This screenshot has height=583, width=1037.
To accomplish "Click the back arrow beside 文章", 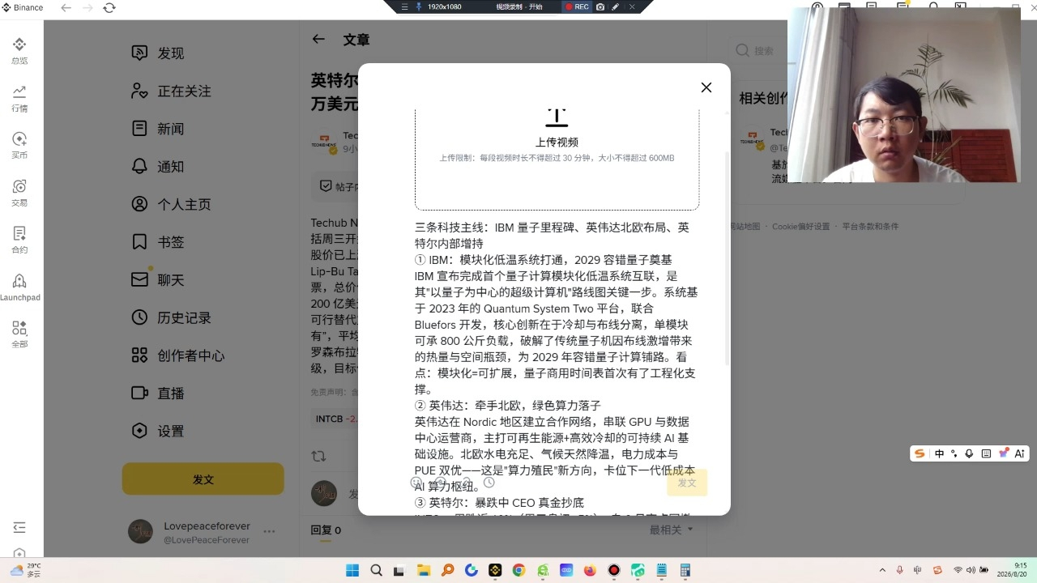I will click(x=318, y=39).
